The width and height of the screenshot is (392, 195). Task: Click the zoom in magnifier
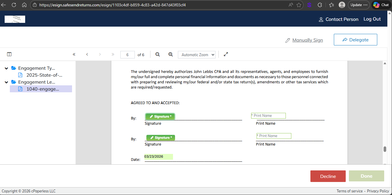point(171,54)
